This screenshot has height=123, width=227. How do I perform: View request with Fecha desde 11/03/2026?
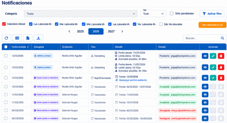(205, 67)
